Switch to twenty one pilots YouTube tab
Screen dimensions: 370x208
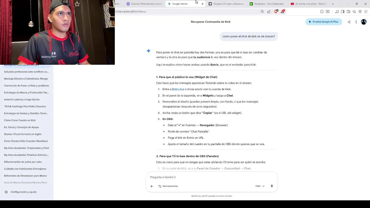click(309, 4)
